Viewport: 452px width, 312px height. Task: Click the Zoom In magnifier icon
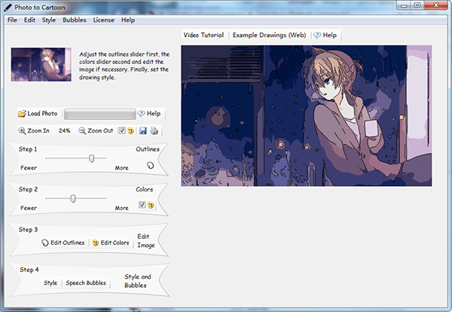click(22, 131)
